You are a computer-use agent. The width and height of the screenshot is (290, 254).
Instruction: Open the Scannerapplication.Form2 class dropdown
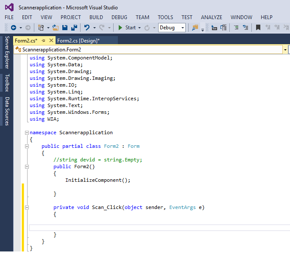(285, 50)
